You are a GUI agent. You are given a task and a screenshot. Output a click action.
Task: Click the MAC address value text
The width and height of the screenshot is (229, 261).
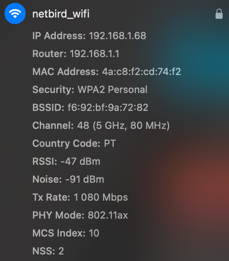141,72
